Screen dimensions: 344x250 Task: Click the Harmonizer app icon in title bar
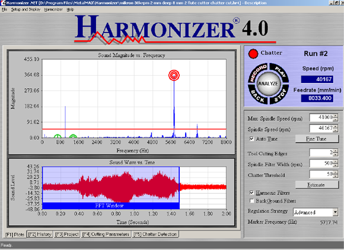tap(3, 3)
